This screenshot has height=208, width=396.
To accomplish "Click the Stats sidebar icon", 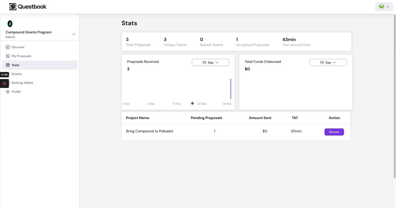I will 8,65.
